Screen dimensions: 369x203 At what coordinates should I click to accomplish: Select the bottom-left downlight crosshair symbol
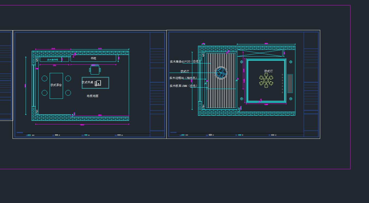coord(242,99)
